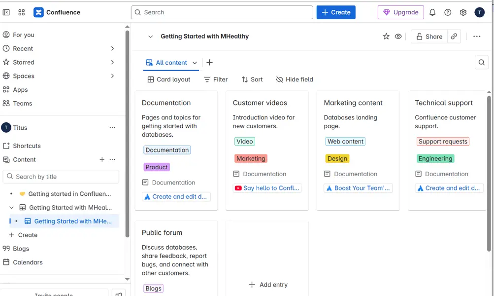This screenshot has width=494, height=296.
Task: Click the Web content tag
Action: coord(345,142)
